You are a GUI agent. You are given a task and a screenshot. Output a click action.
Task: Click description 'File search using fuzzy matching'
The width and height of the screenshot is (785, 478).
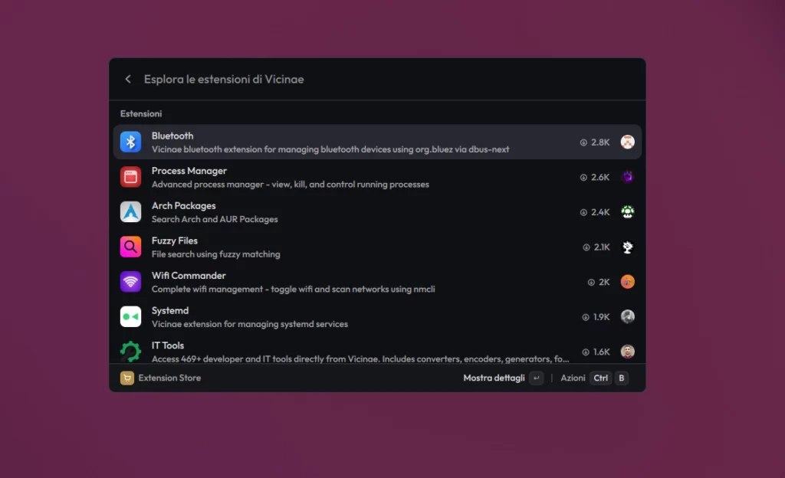pos(215,254)
